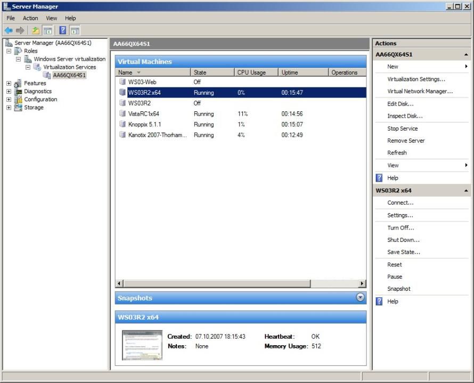Click Shut Down action
Screen dimensions: 474x383
click(403, 240)
